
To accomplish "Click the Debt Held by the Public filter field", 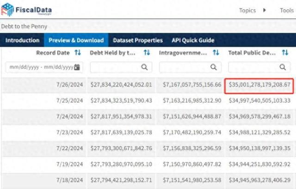I will point(121,67).
